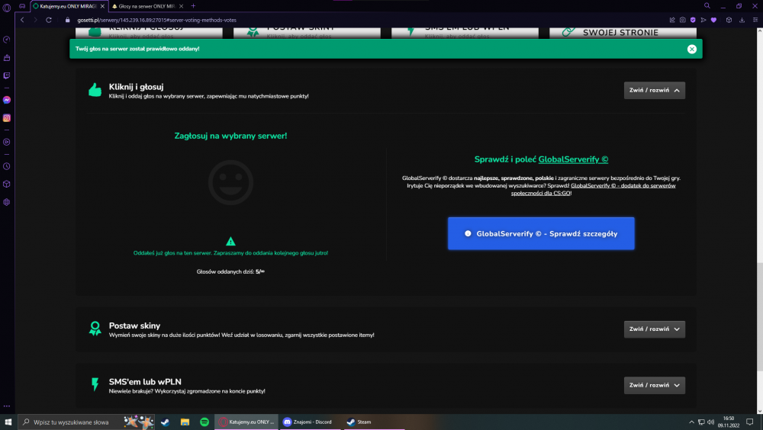
Task: Switch to Znajomi - Discord taskbar window
Action: coord(310,422)
